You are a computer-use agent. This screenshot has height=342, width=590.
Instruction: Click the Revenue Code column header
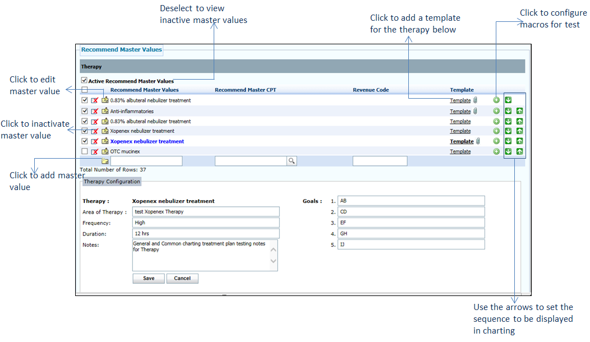[x=371, y=90]
